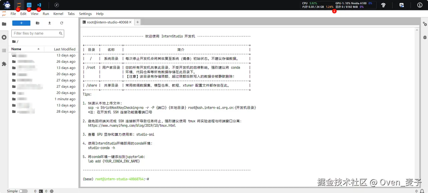Select folder modified 28 days ago
The image size is (428, 193).
(x=43, y=111)
